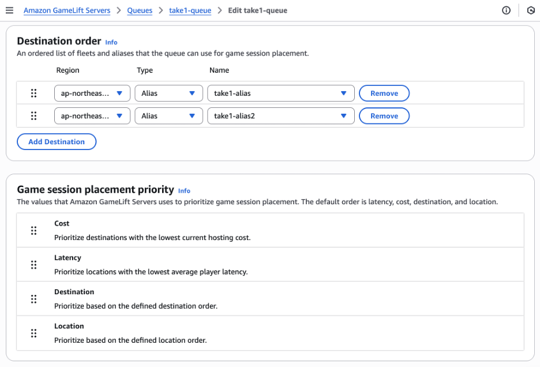Expand the take1-alias2 name dropdown

(x=280, y=116)
